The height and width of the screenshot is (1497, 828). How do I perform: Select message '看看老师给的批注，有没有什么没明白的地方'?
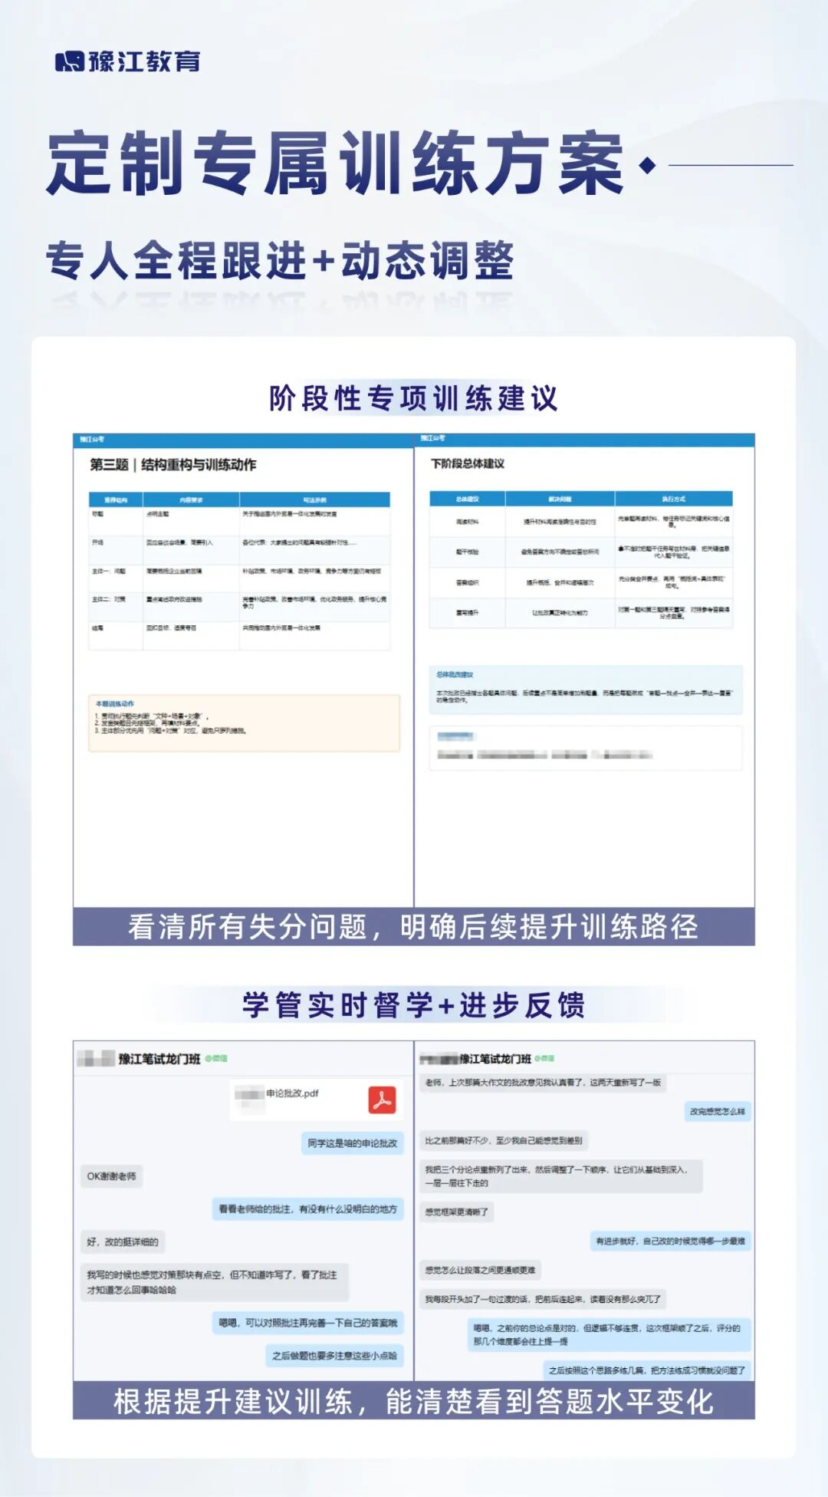pos(308,1209)
